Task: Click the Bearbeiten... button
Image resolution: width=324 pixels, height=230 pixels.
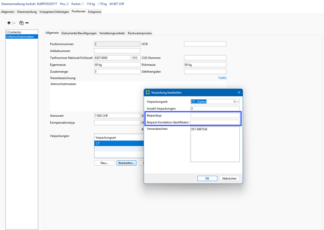Action: pos(127,163)
